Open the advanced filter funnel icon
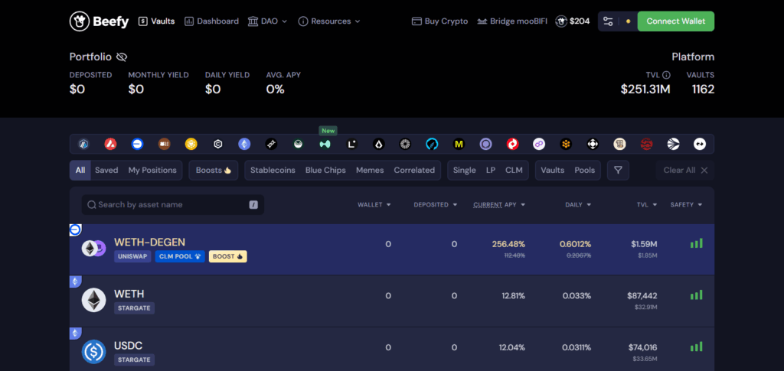This screenshot has height=371, width=784. 618,170
